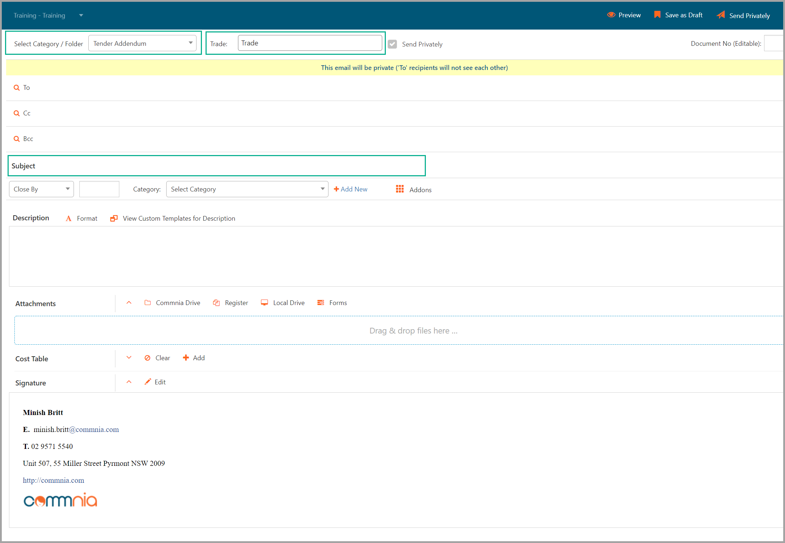Open the Tender Addendum category dropdown
Screen dimensions: 785x543
point(142,43)
